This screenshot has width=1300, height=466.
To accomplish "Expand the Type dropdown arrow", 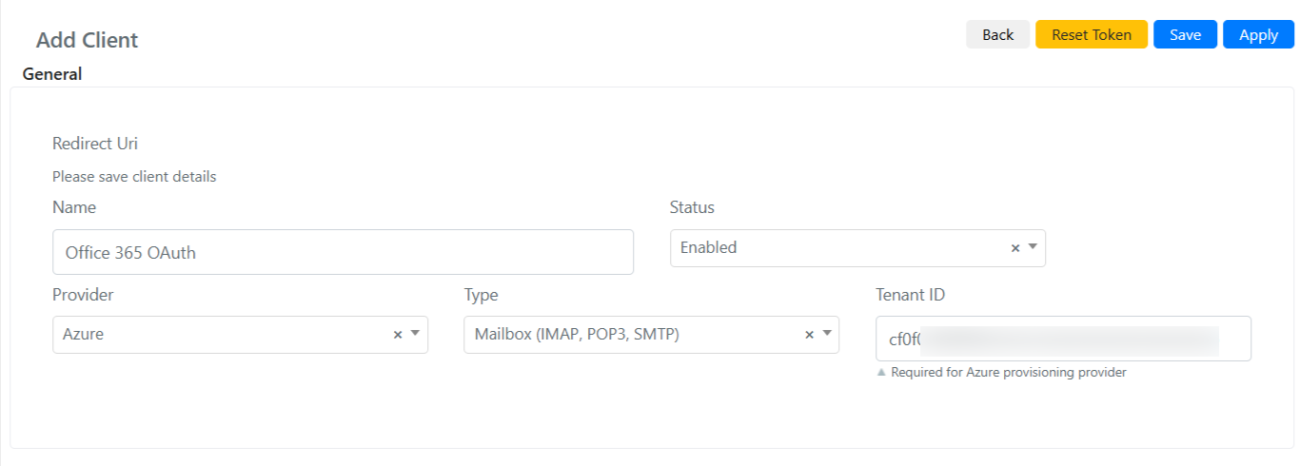I will click(x=826, y=334).
